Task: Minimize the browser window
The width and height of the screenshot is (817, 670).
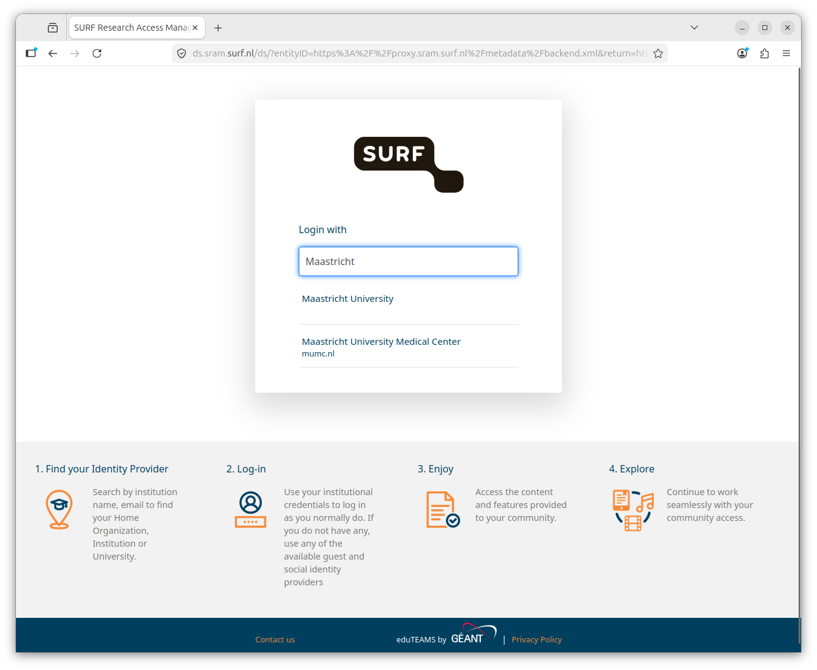Action: click(x=742, y=28)
